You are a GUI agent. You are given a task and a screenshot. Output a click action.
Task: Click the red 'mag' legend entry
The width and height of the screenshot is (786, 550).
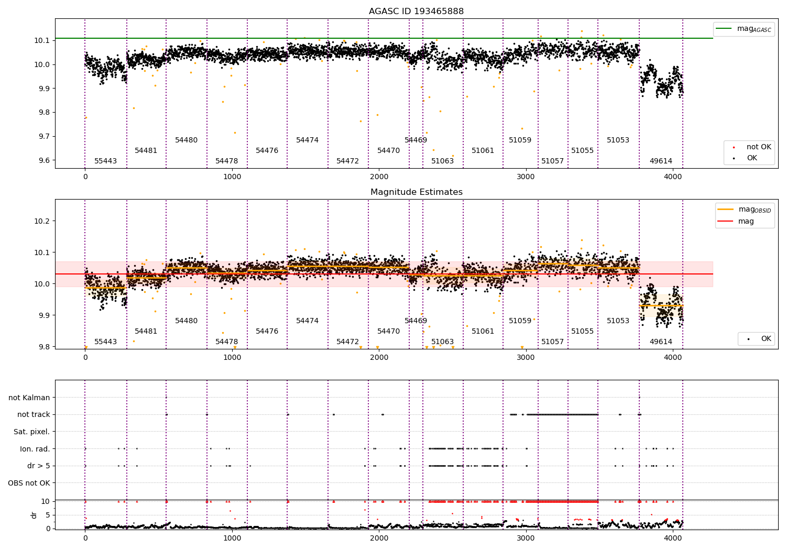coord(736,222)
